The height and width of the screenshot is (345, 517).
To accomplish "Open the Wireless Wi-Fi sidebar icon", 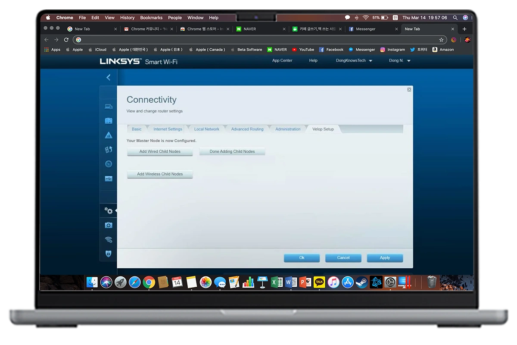I will (109, 240).
